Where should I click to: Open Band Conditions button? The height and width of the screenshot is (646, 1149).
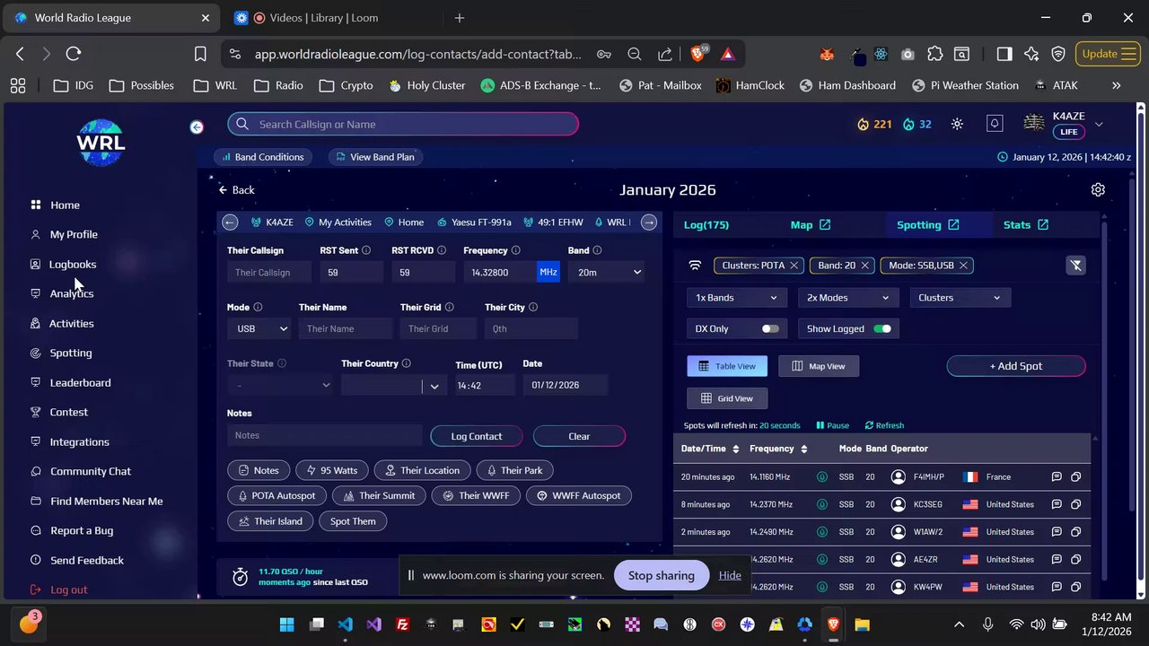[x=261, y=157]
